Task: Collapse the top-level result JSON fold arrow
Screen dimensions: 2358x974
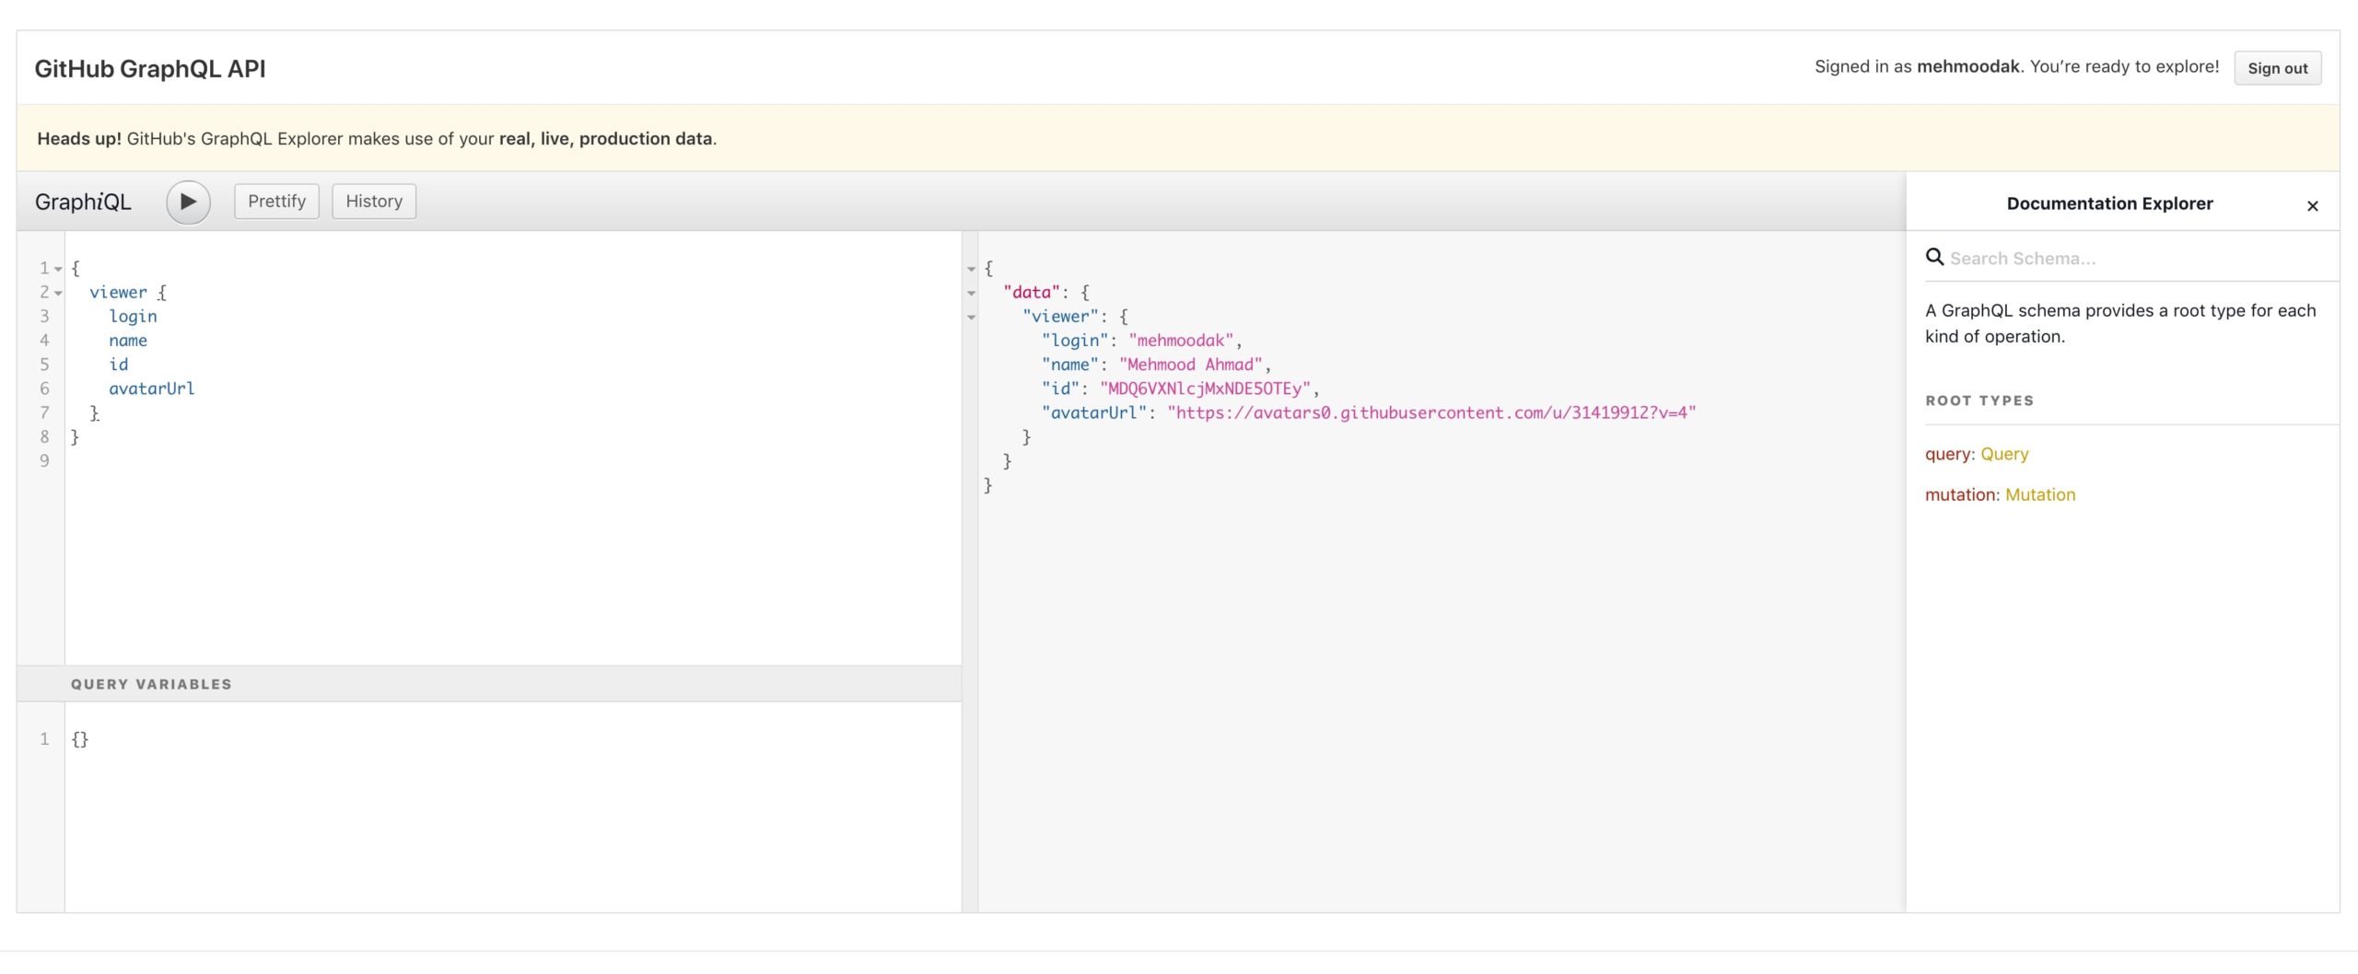Action: tap(971, 269)
